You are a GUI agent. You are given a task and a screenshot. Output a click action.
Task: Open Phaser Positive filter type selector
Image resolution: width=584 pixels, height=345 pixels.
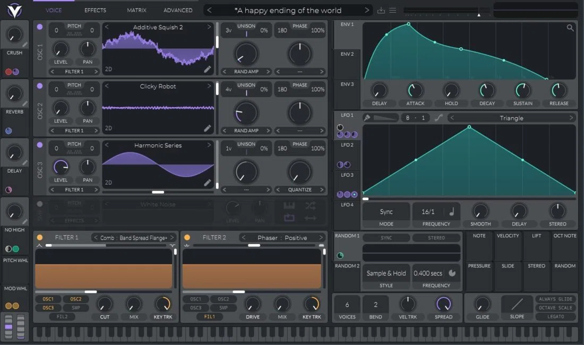tap(282, 237)
